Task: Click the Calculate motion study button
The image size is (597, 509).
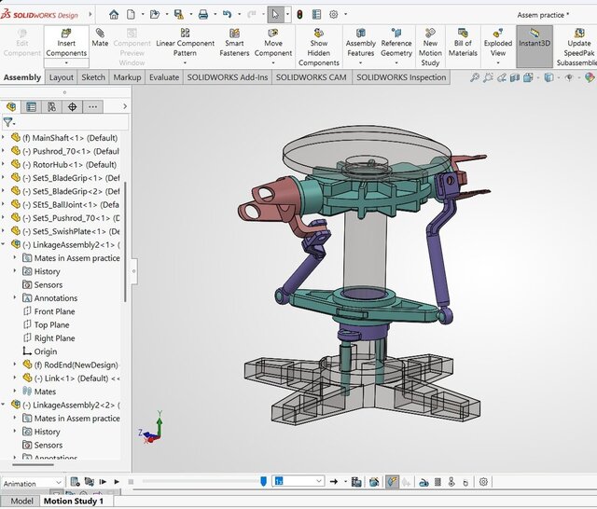Action: pos(76,482)
